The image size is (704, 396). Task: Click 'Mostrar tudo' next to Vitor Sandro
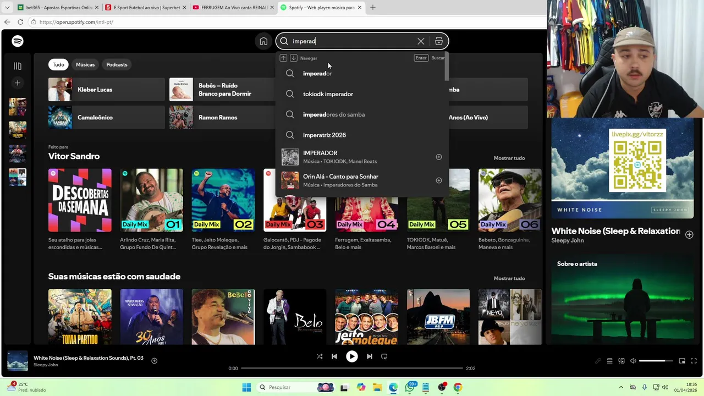[509, 158]
